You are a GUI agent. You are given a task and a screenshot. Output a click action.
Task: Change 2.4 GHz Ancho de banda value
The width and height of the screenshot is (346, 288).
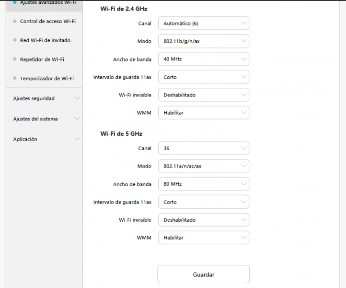click(203, 59)
